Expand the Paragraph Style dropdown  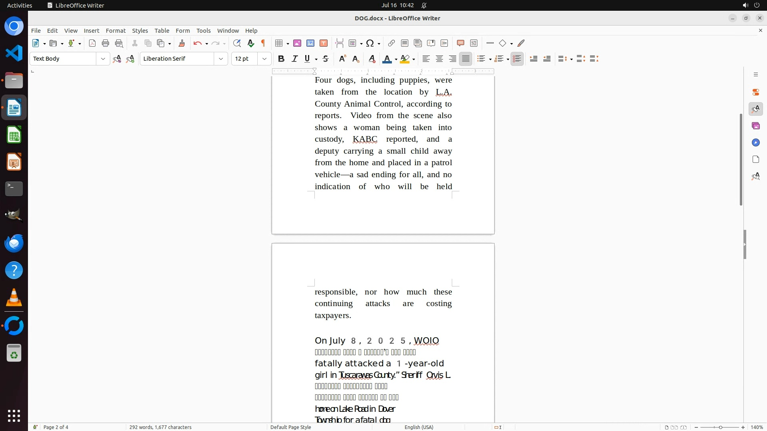pos(103,59)
